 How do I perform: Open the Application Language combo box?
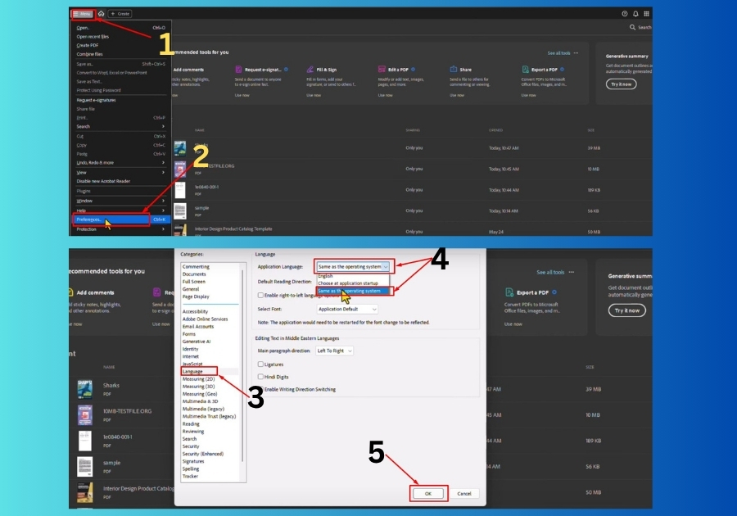[x=353, y=266]
